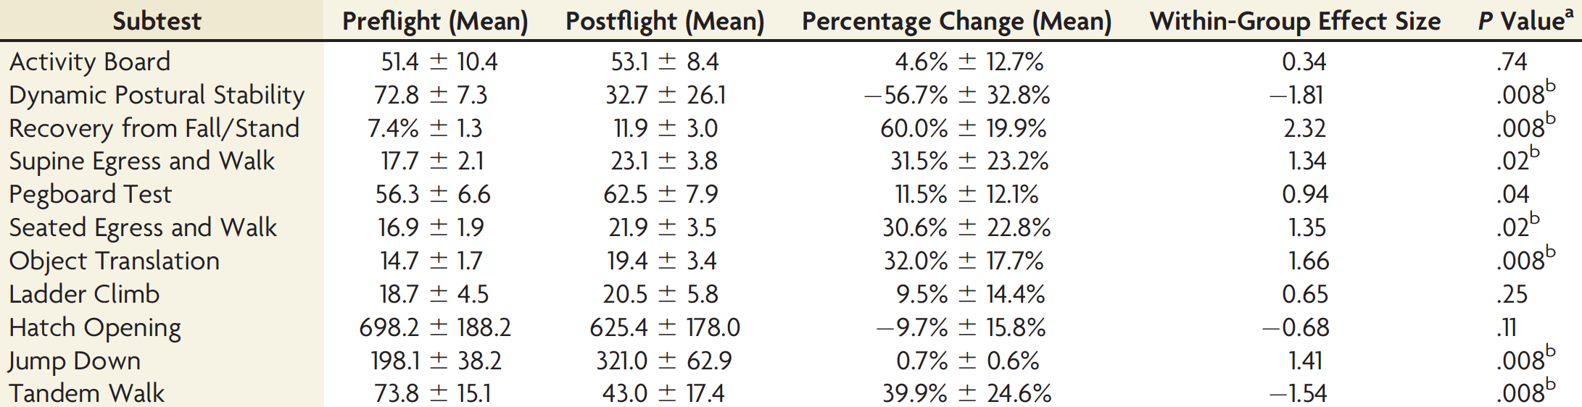Click the Within-Group Effect Size header
The width and height of the screenshot is (1582, 407).
point(1295,21)
